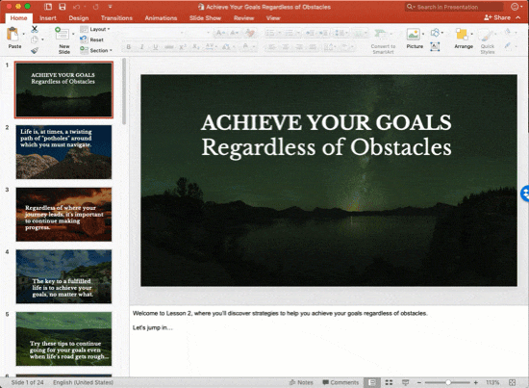Open the Review tab
This screenshot has height=388, width=529.
(x=243, y=18)
